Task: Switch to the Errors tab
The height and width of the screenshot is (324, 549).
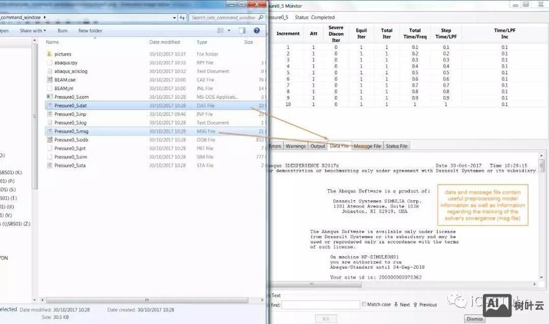Action: click(275, 146)
